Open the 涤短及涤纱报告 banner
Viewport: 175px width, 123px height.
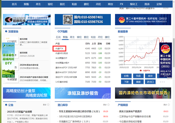(83, 93)
